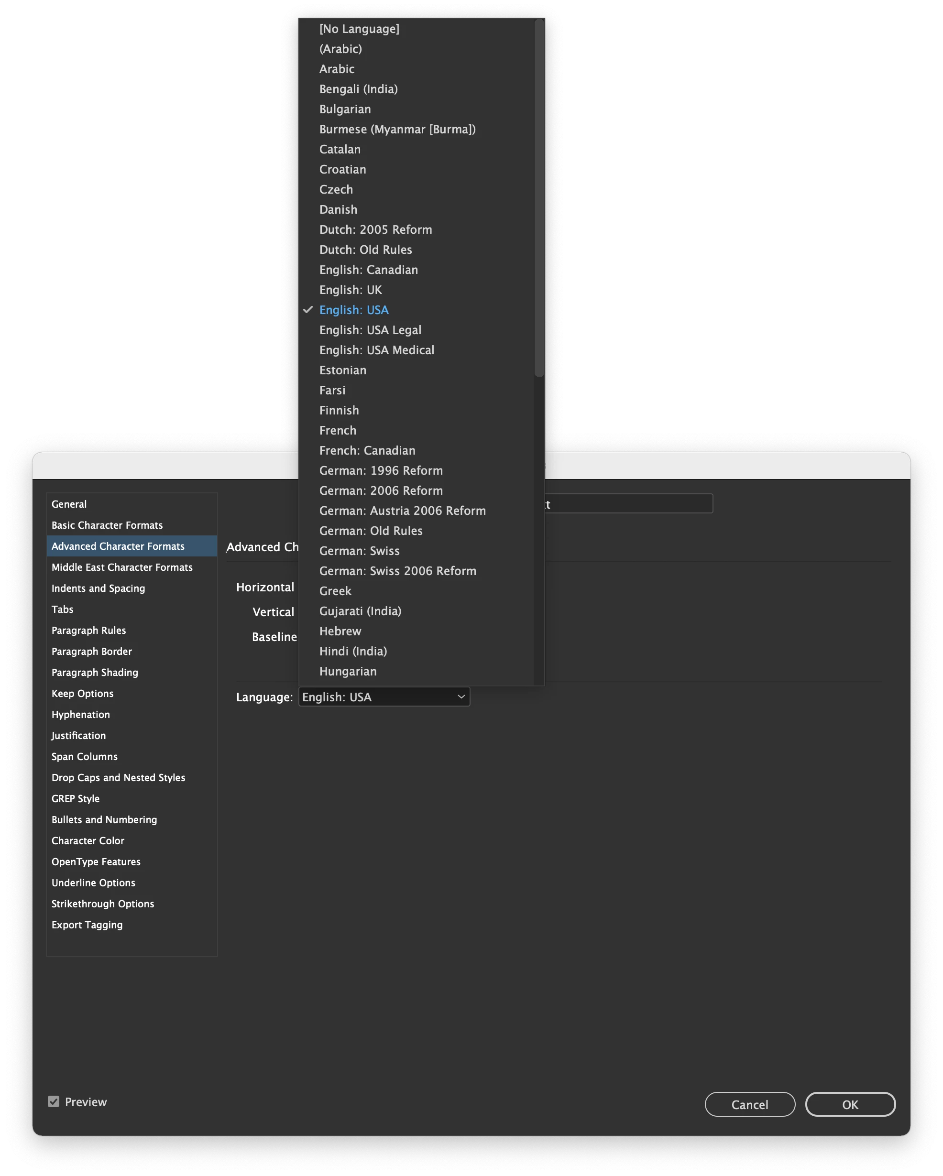Switch to Basic Character Formats
This screenshot has height=1176, width=943.
(107, 525)
